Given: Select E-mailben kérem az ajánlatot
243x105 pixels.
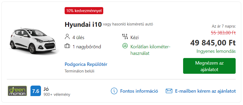Looking at the screenshot, I should pos(205,91).
